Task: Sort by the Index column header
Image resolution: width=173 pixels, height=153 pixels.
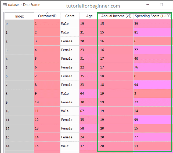Action: 19,16
